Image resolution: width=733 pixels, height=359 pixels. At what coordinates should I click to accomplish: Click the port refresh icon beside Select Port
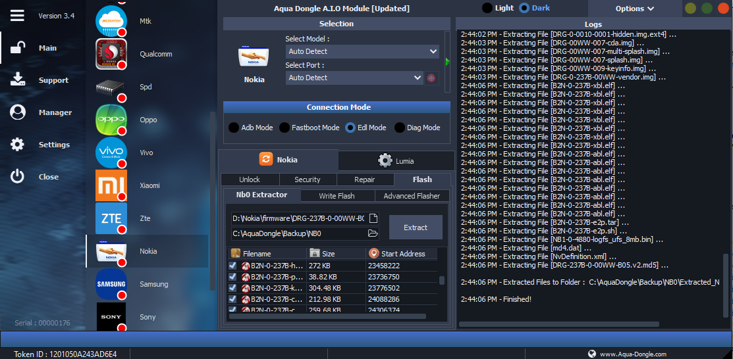click(x=432, y=78)
